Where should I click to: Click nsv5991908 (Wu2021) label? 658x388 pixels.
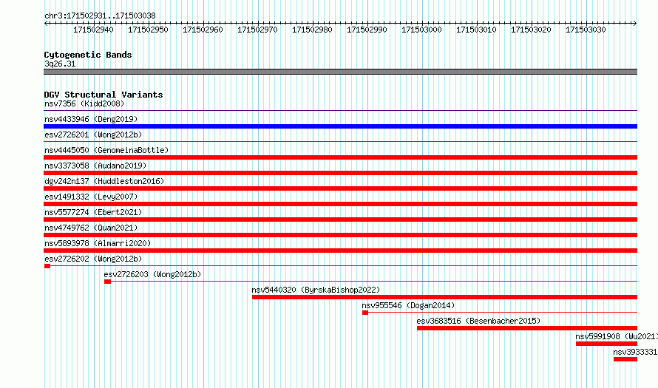pyautogui.click(x=617, y=336)
